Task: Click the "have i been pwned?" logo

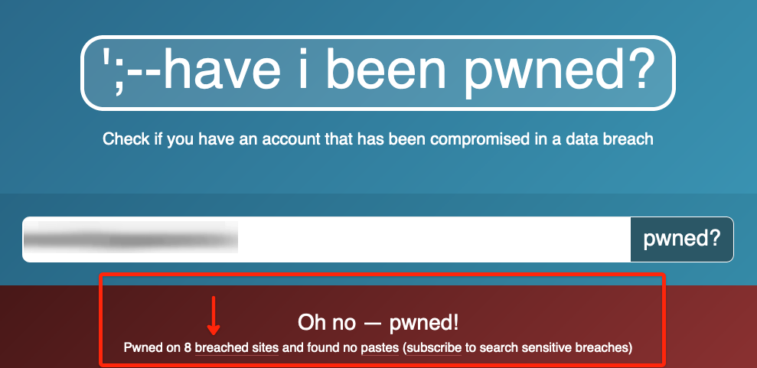Action: (x=377, y=73)
